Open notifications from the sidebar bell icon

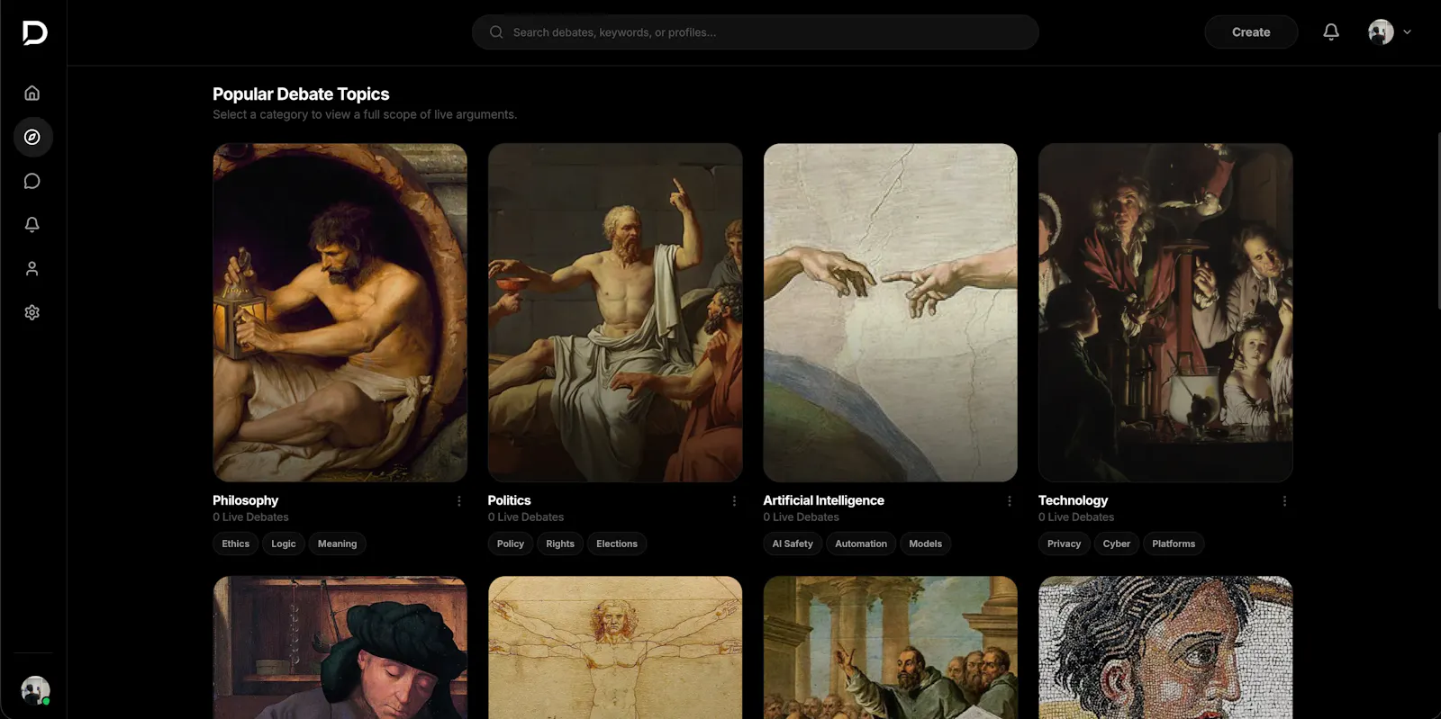(32, 224)
